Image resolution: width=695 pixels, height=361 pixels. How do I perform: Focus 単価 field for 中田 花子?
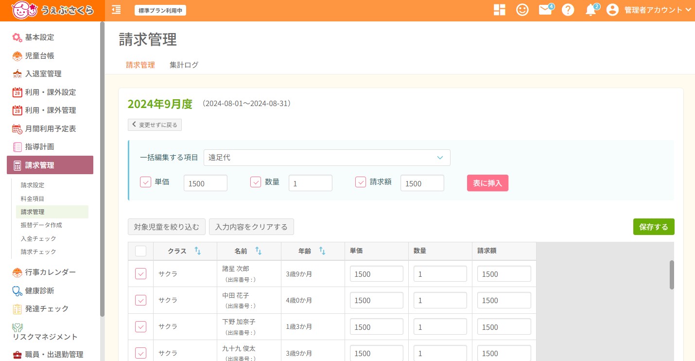(377, 300)
